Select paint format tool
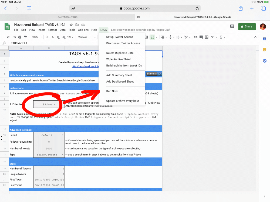 [x=25, y=37]
